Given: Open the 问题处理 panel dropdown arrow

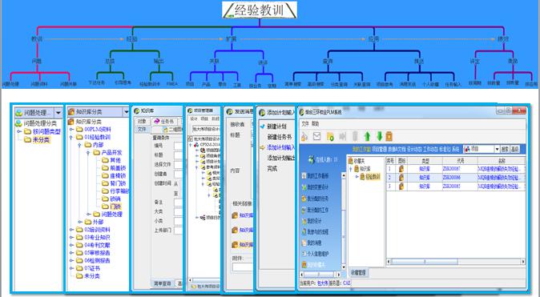Looking at the screenshot, I should [58, 113].
